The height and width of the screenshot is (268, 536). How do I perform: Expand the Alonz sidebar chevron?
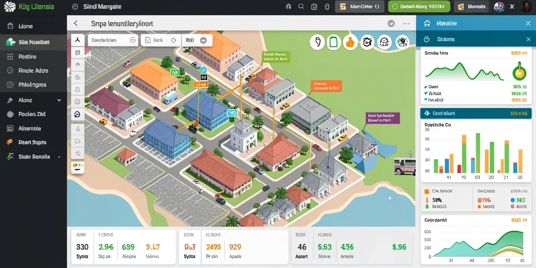[x=59, y=100]
